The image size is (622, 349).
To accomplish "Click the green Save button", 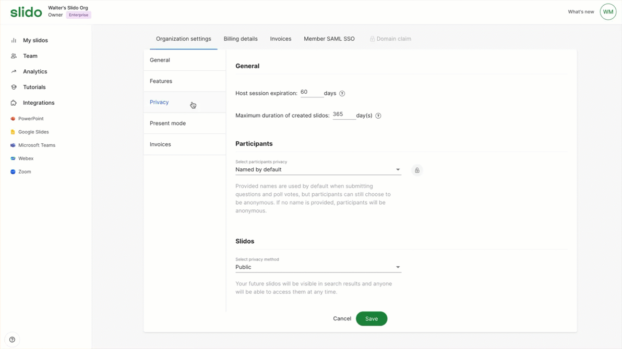I will (x=372, y=319).
